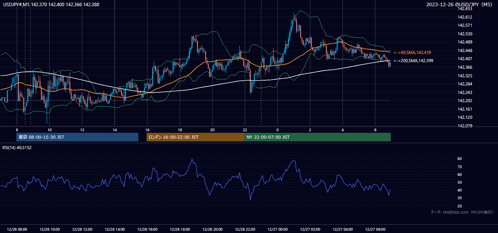Click the 40 SMA label 142.439
498x233 pixels.
pos(412,52)
